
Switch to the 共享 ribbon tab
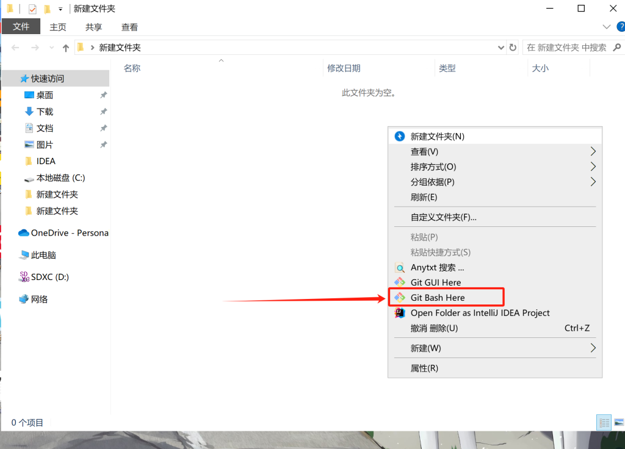(93, 27)
